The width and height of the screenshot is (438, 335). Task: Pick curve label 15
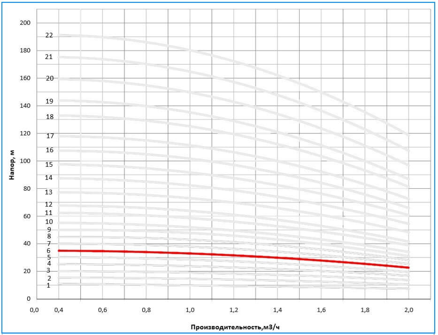pyautogui.click(x=49, y=164)
